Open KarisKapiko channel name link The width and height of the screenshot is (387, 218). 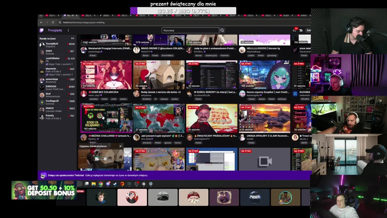tap(253, 95)
